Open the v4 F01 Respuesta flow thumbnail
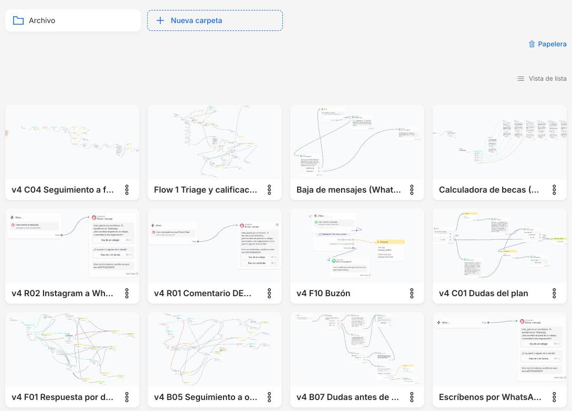This screenshot has width=572, height=411. click(72, 350)
